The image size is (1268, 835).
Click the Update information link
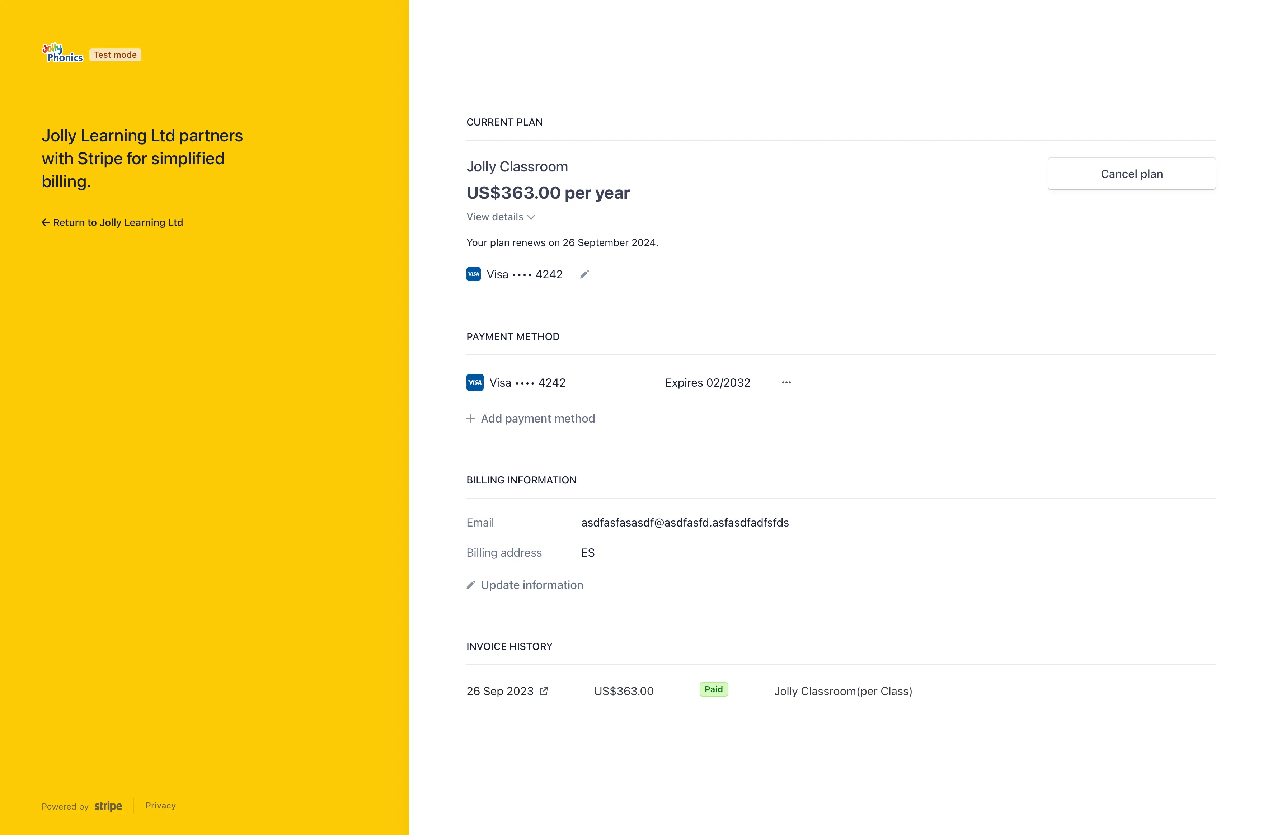(x=532, y=585)
